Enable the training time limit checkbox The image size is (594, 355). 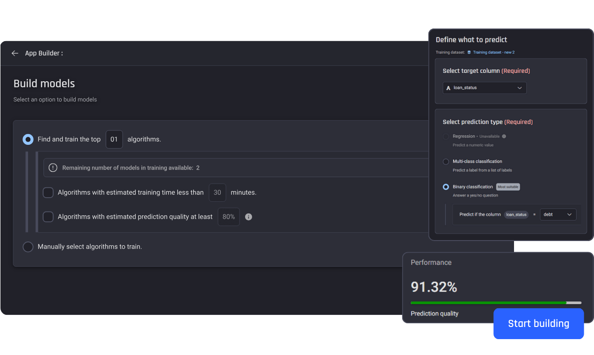[48, 192]
